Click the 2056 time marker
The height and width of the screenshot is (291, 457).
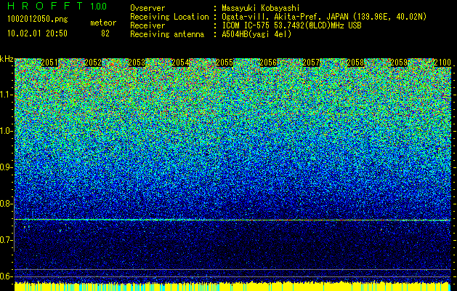coord(268,63)
